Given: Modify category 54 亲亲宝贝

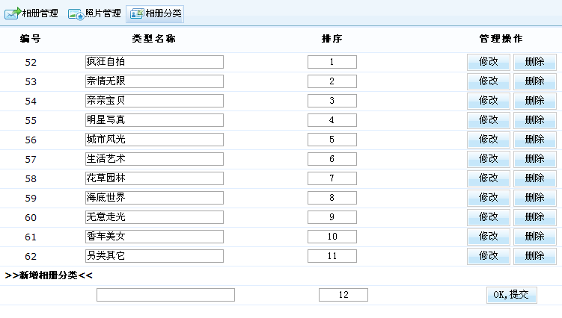Looking at the screenshot, I should click(x=488, y=101).
